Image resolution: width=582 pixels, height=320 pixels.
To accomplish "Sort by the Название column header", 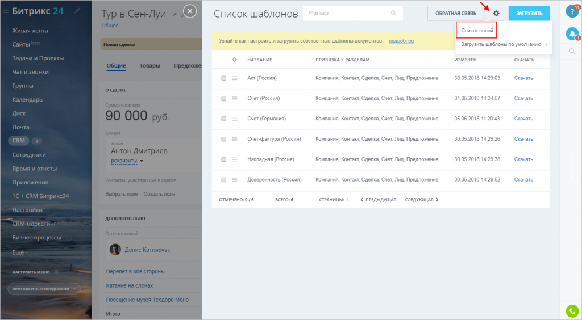I will pos(260,60).
